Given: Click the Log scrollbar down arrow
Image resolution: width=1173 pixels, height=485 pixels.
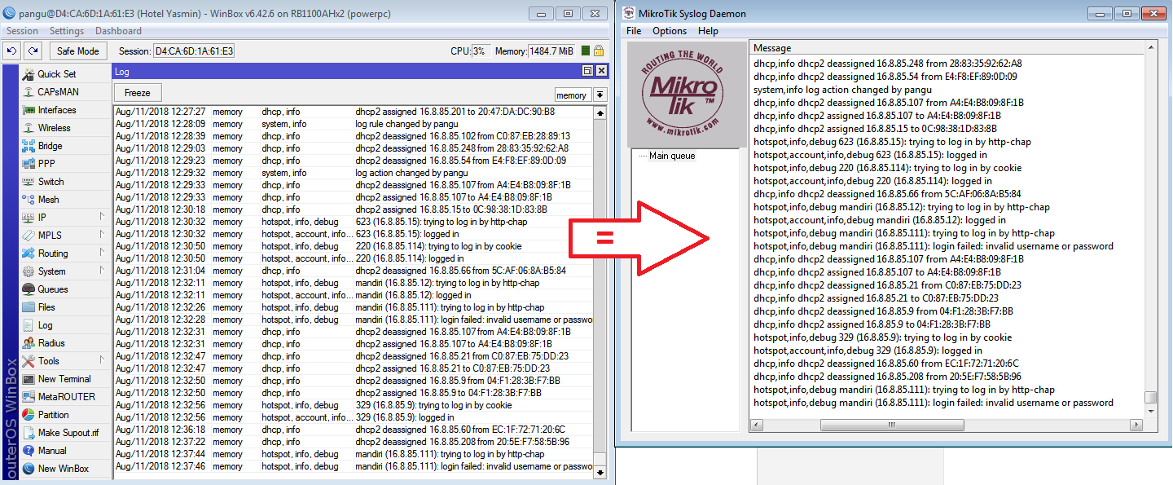Looking at the screenshot, I should [600, 472].
